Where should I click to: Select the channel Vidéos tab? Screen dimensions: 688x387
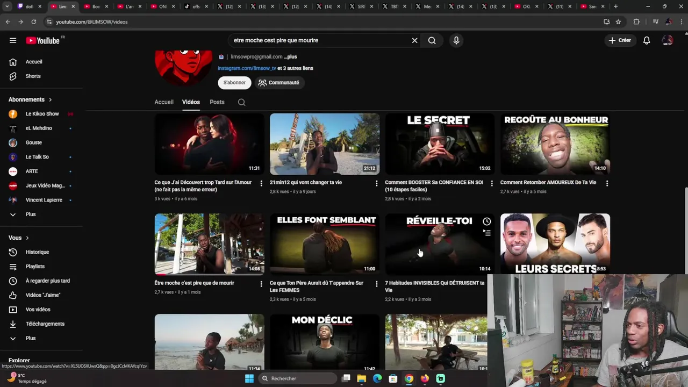[x=191, y=102]
